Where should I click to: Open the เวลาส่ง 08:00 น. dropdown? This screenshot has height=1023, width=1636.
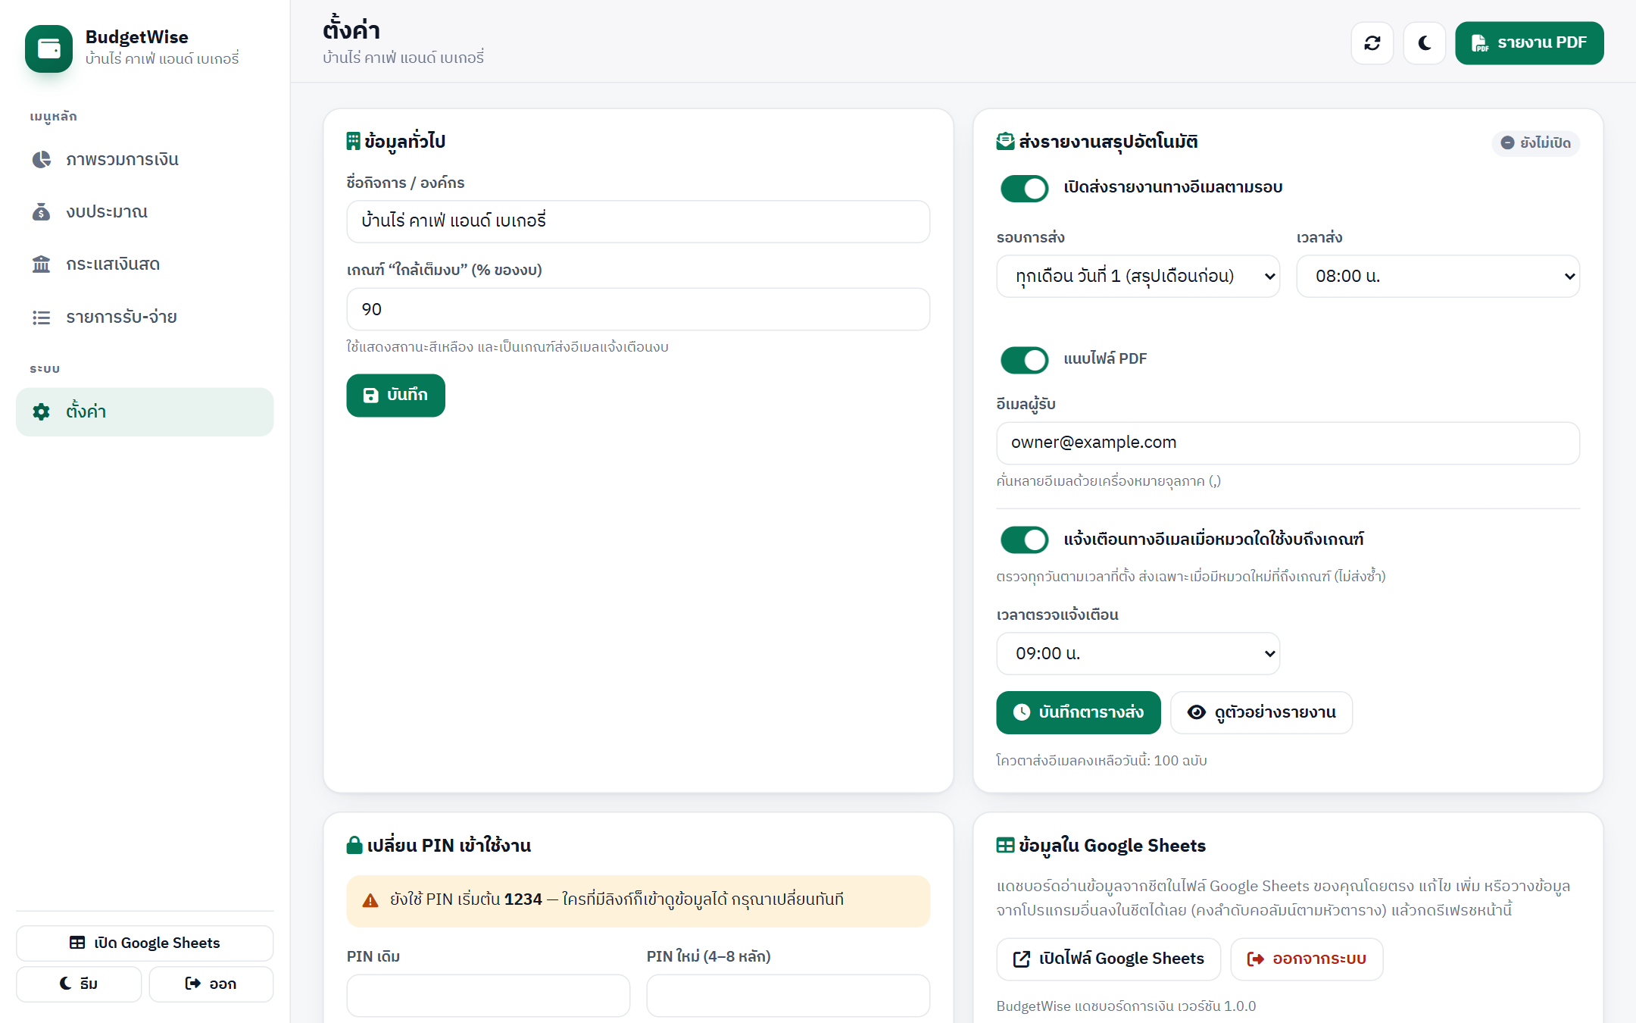point(1438,276)
